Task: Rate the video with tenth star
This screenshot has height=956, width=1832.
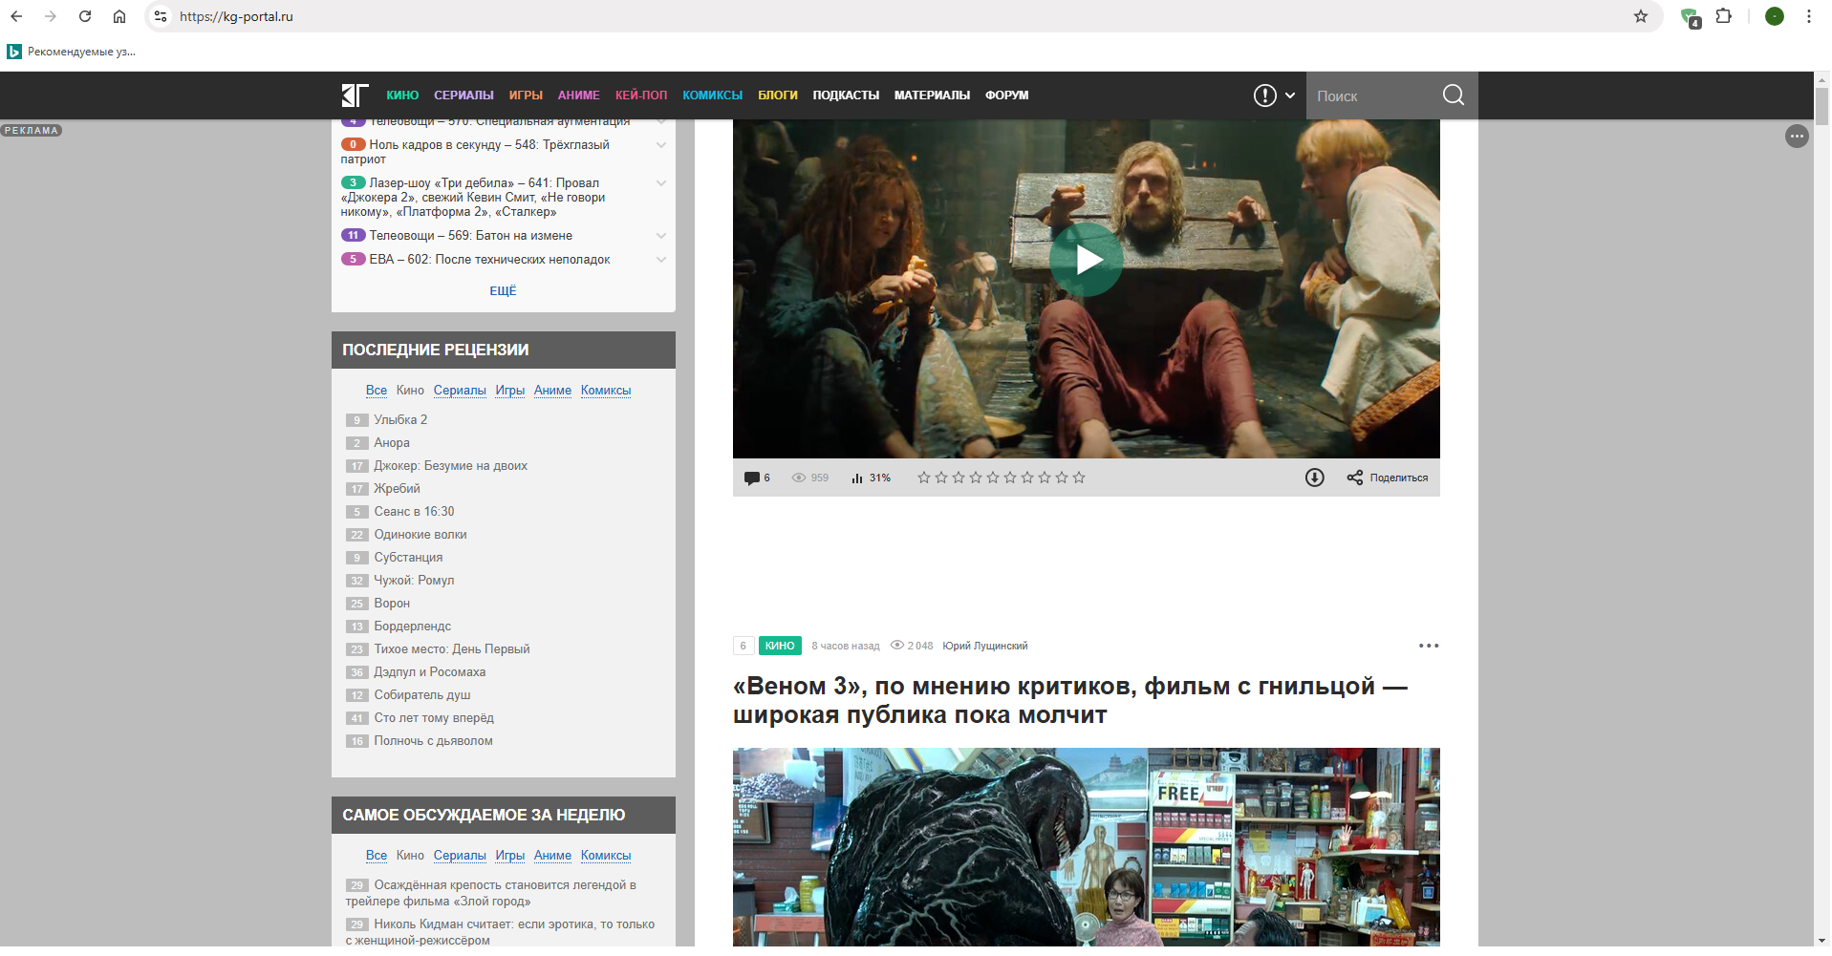Action: [x=1079, y=478]
